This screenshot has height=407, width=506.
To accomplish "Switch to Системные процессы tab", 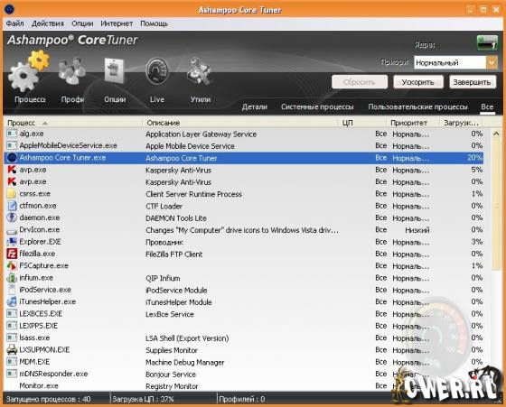I will (317, 106).
